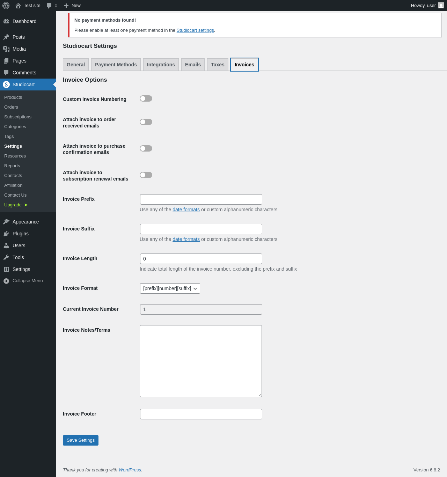The image size is (447, 477).
Task: Open the comments bubble icon in admin bar
Action: click(49, 6)
